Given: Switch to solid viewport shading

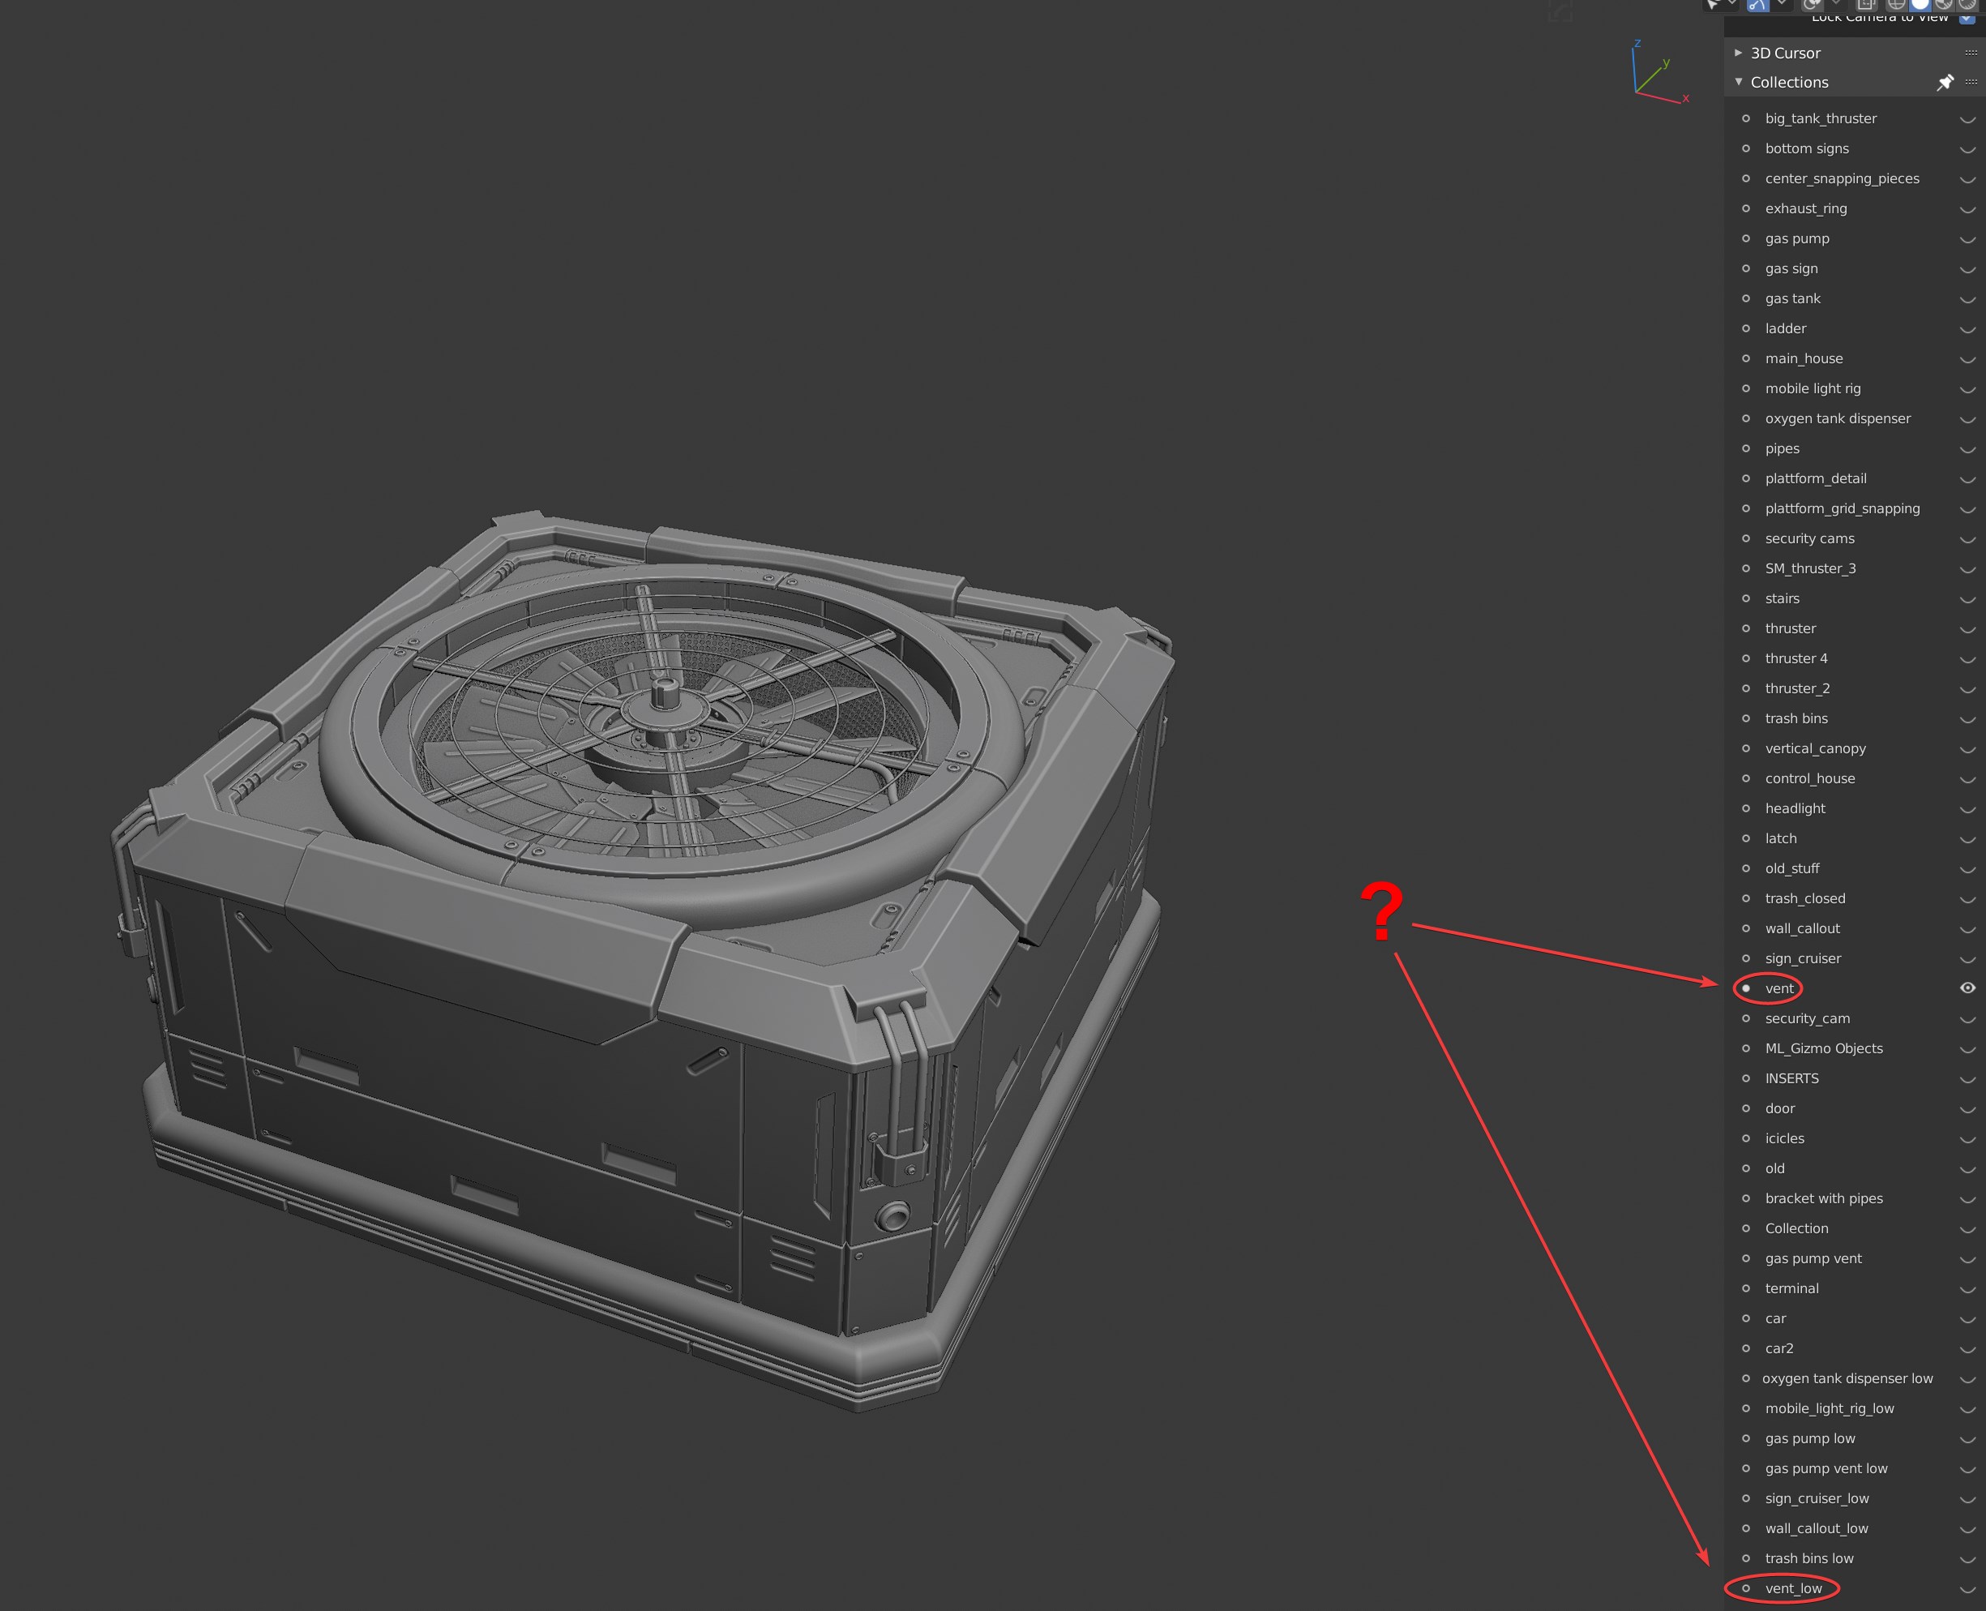Looking at the screenshot, I should click(x=1920, y=5).
